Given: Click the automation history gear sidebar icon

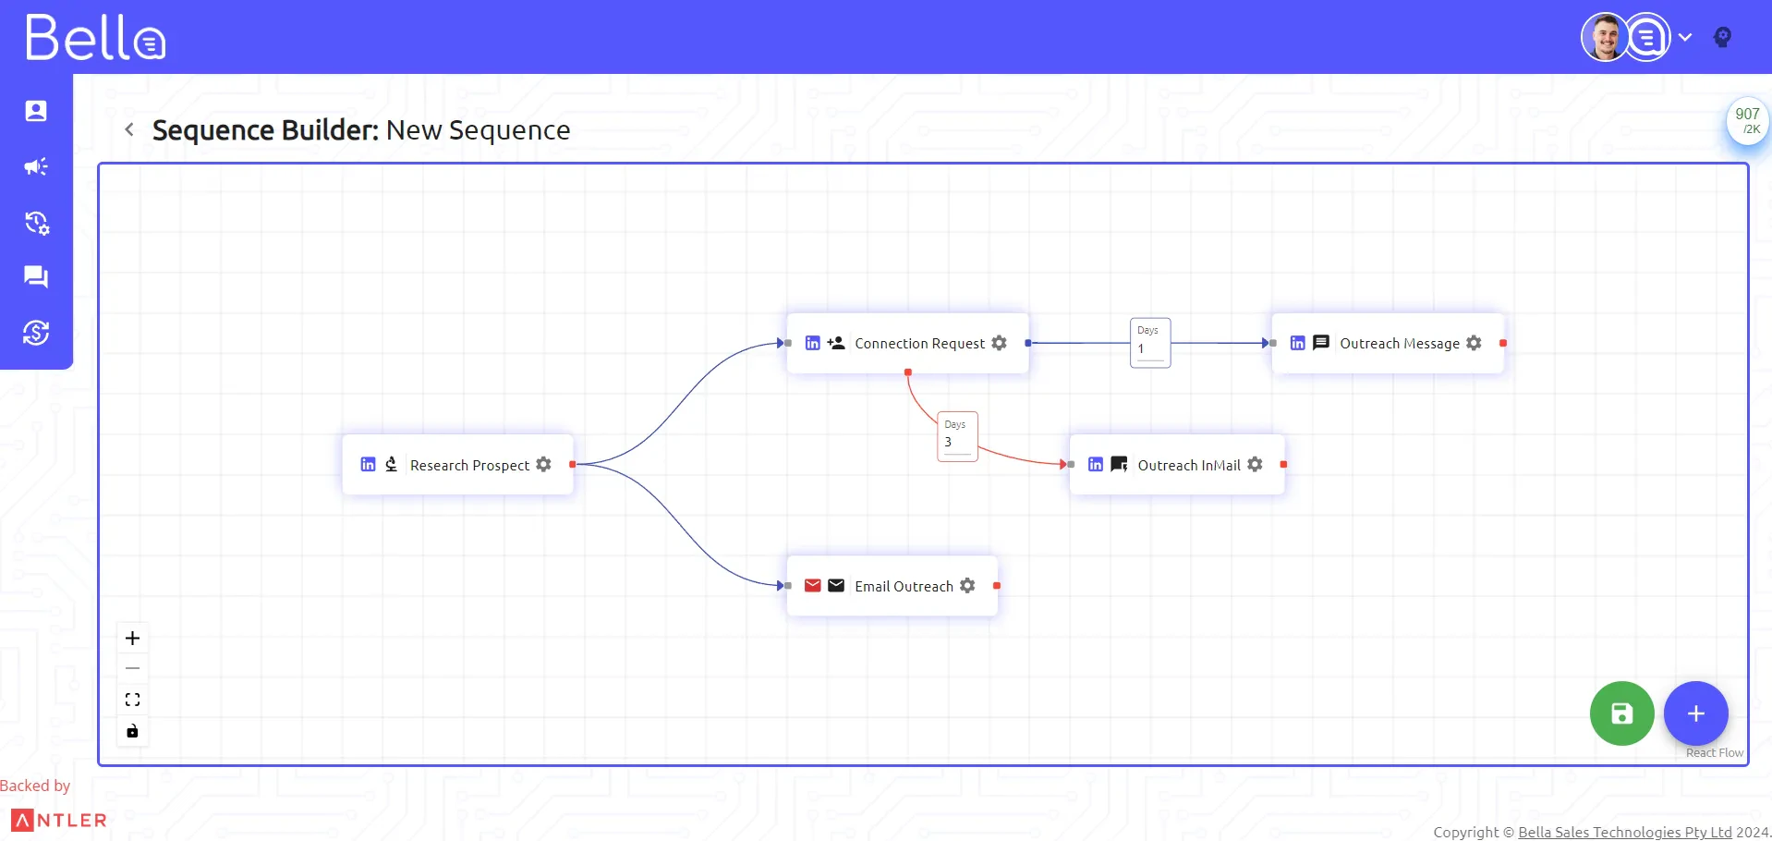Looking at the screenshot, I should pyautogui.click(x=36, y=224).
